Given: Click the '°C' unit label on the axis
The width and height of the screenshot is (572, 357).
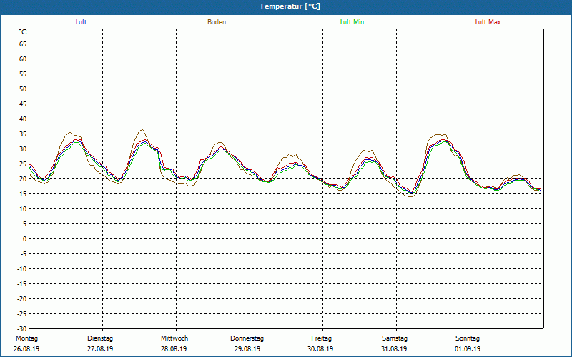Looking at the screenshot, I should click(x=23, y=32).
